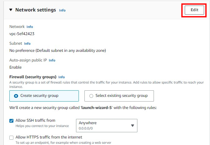Click the vpc-5ef42423 network ID
This screenshot has width=210, height=145.
pos(22,34)
